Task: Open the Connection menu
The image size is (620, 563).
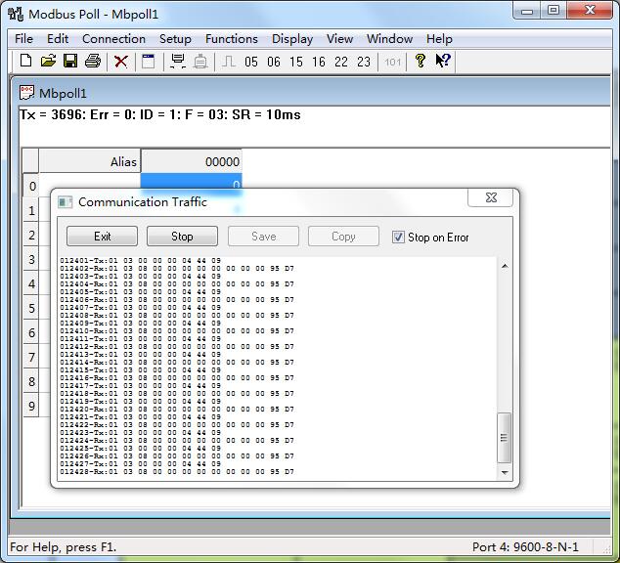Action: (113, 39)
